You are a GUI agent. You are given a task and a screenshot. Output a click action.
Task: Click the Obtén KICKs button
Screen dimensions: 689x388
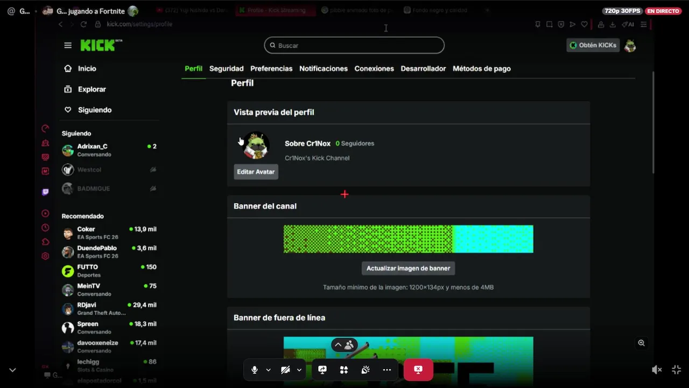pos(593,45)
